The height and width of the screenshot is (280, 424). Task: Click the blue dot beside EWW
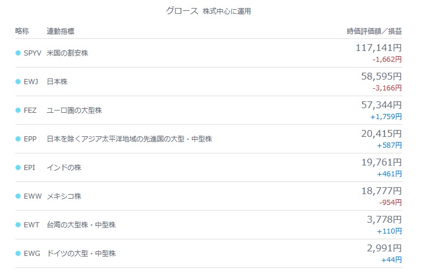click(18, 196)
